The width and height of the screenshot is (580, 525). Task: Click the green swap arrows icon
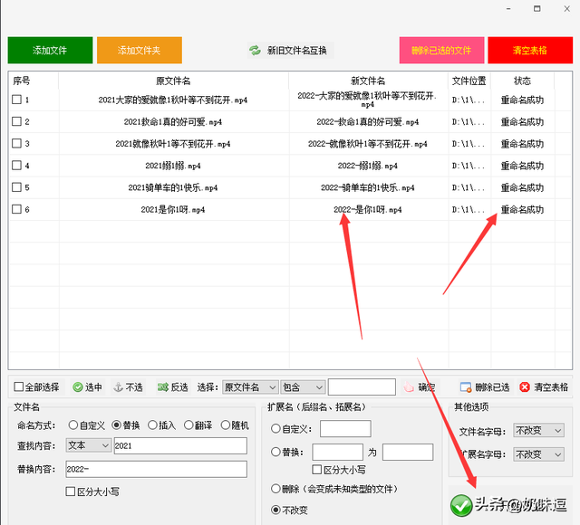click(x=255, y=51)
